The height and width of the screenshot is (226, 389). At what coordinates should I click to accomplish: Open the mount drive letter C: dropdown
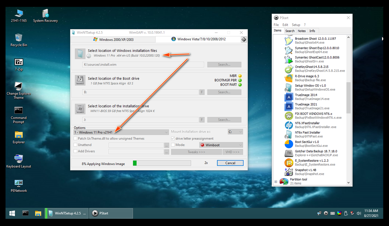pos(235,132)
